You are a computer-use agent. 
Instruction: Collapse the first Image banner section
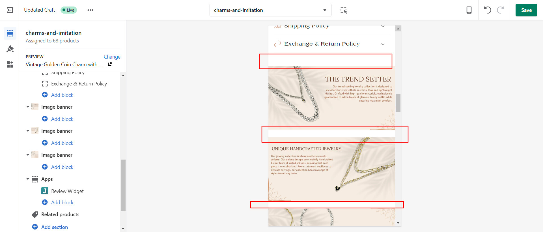click(28, 107)
